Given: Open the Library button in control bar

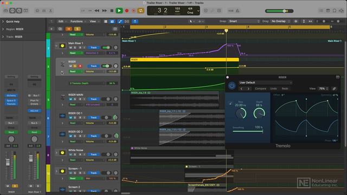Looking at the screenshot, I should click(6, 11).
